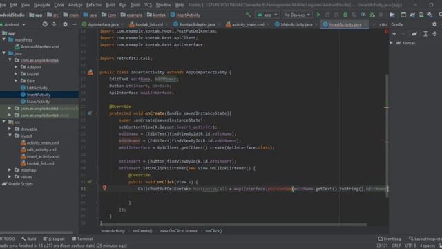Click the horizontal editor scrollbar

(x=233, y=225)
